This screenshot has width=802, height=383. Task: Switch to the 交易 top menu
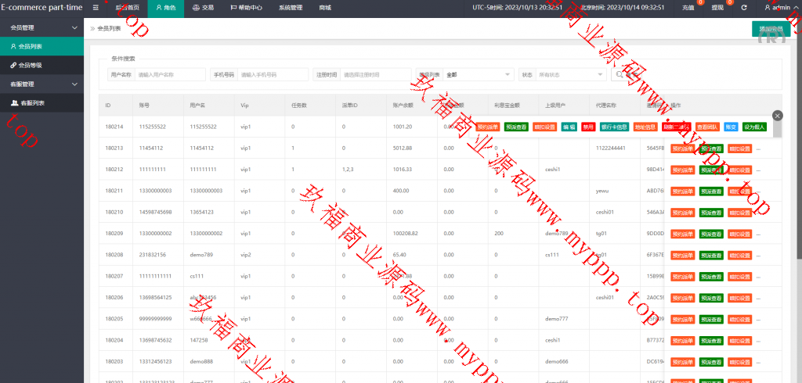(x=202, y=7)
